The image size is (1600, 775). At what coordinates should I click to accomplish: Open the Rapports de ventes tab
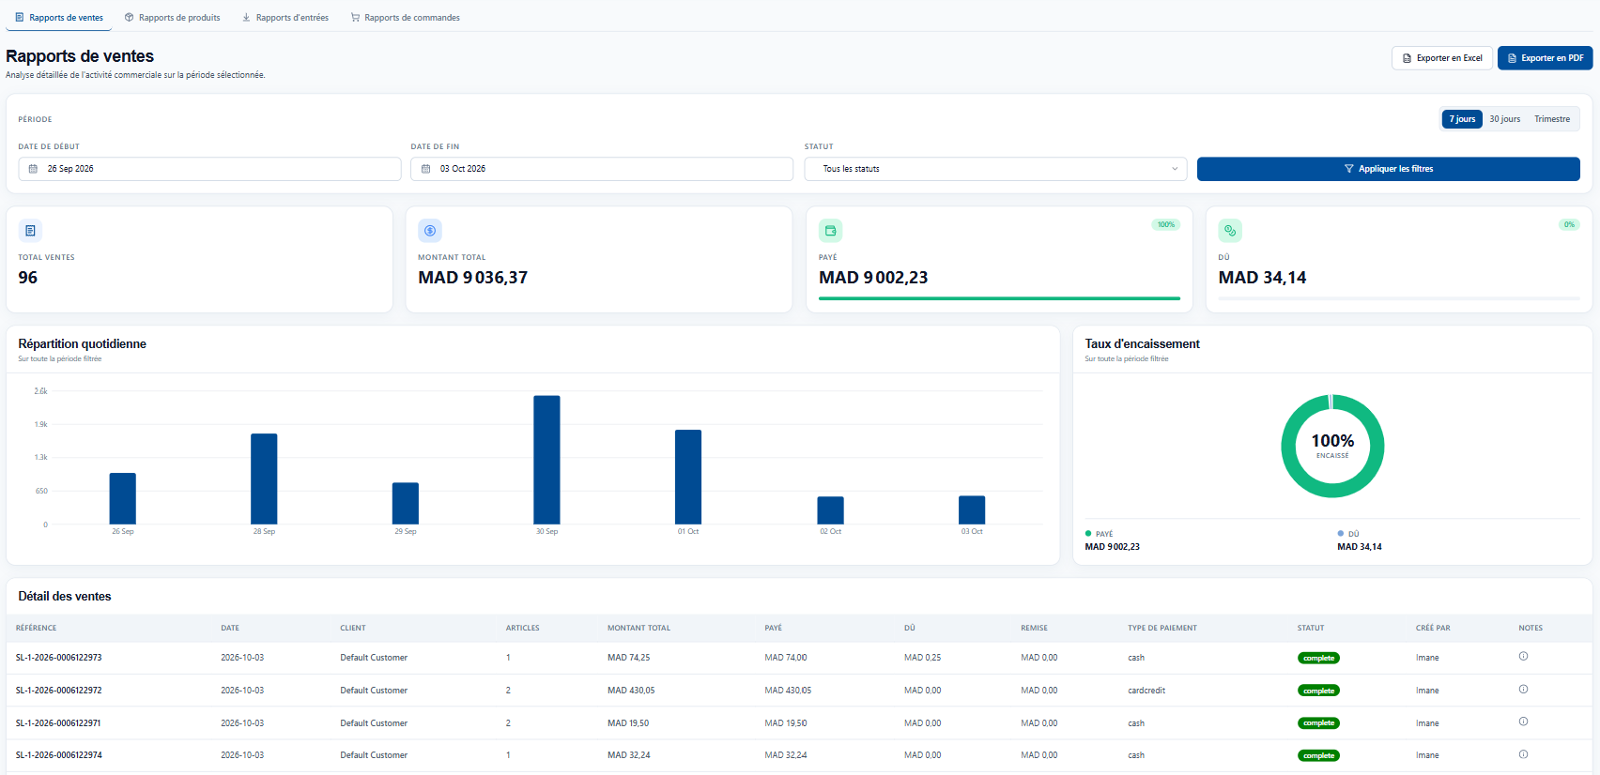point(59,18)
